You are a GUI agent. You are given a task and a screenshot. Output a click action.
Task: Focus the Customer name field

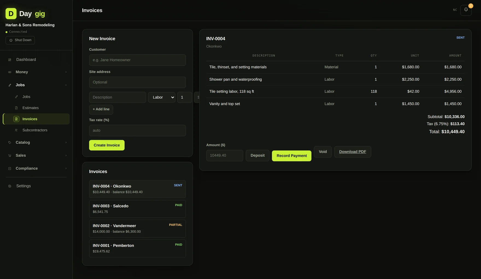pos(137,60)
